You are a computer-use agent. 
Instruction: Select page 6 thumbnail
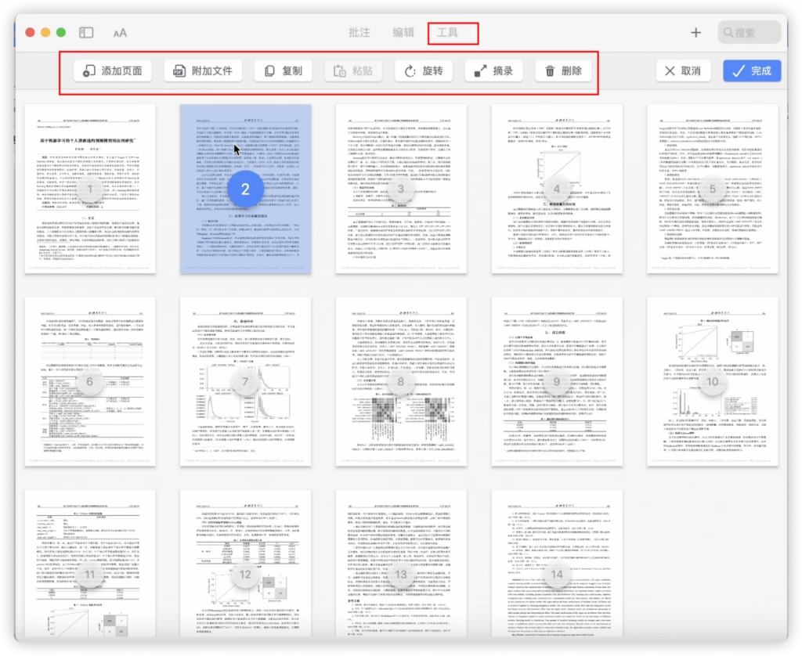90,382
